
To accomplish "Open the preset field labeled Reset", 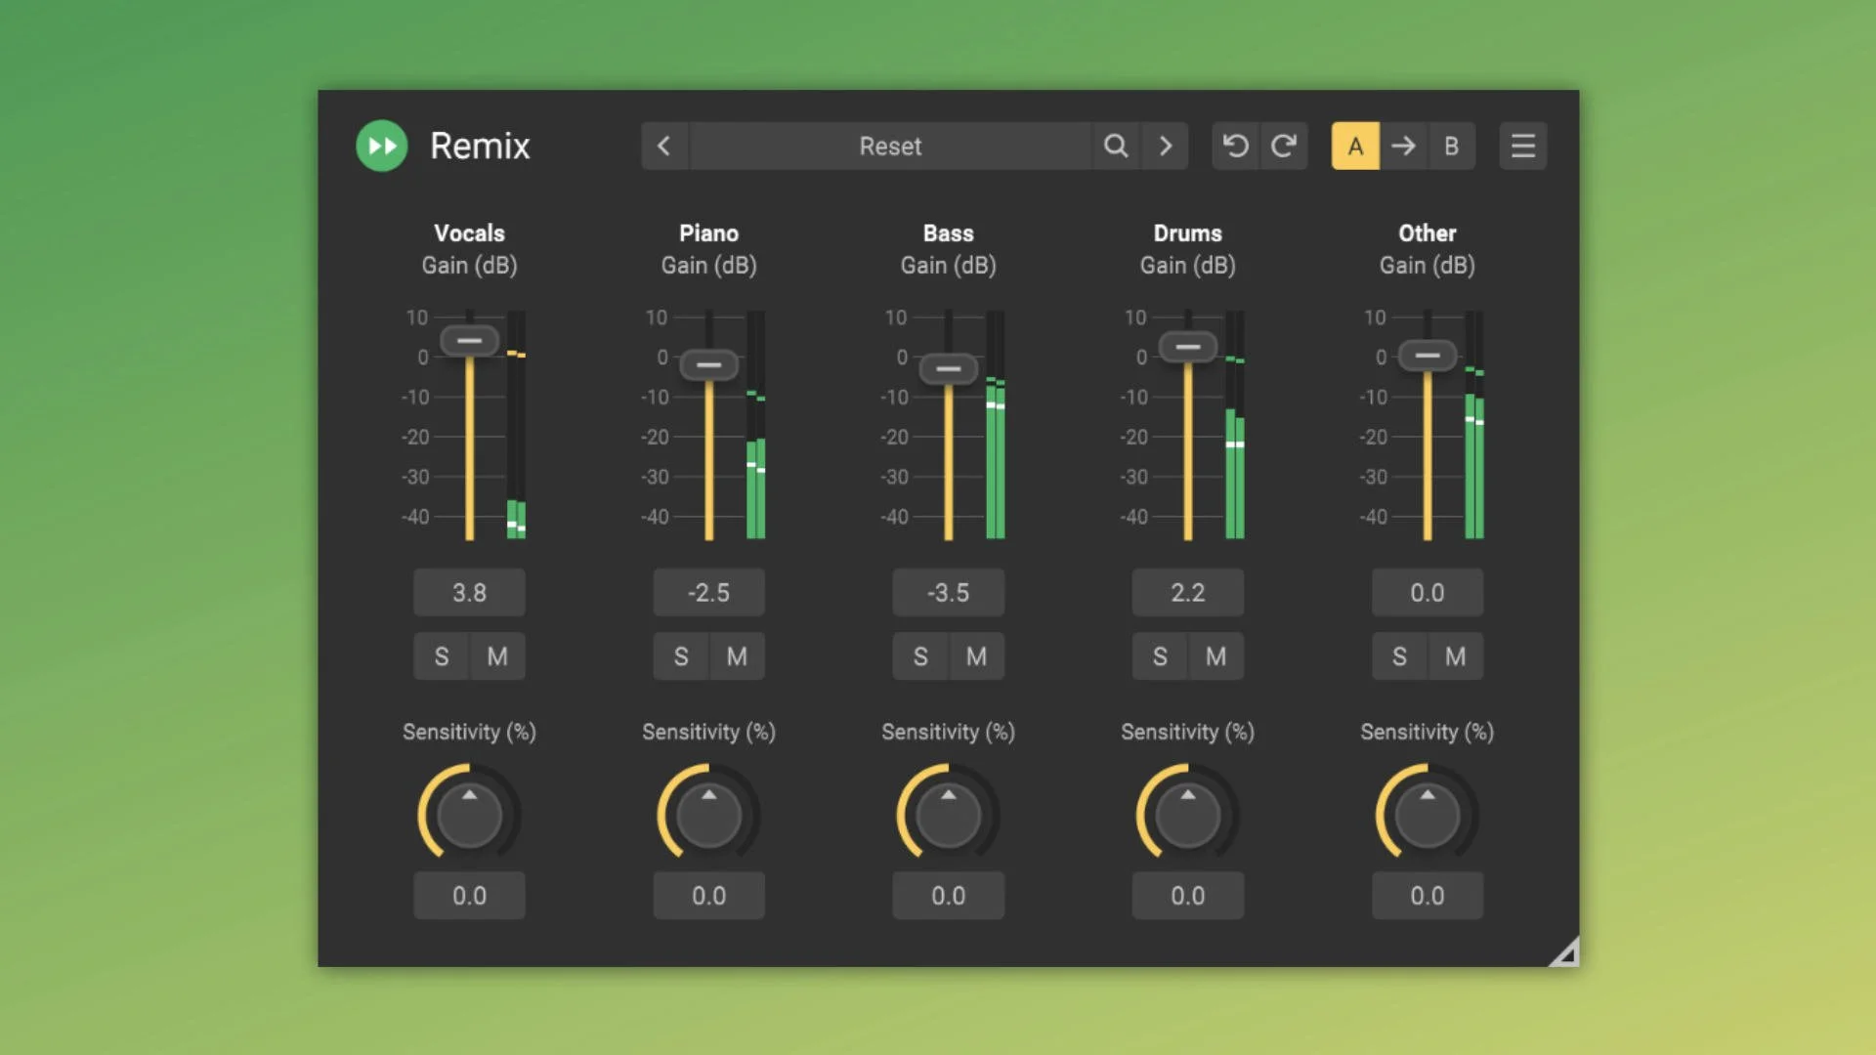I will [x=890, y=146].
